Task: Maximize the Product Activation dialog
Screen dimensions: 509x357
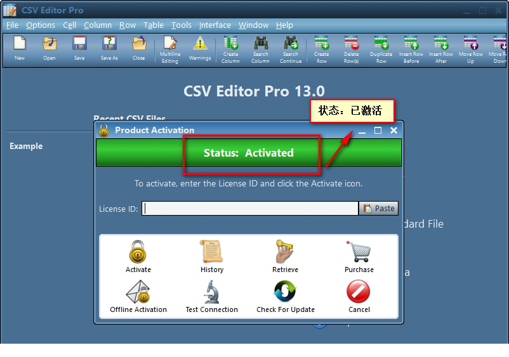Action: pos(378,131)
